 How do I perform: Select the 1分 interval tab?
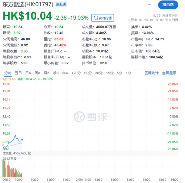[x=128, y=73]
